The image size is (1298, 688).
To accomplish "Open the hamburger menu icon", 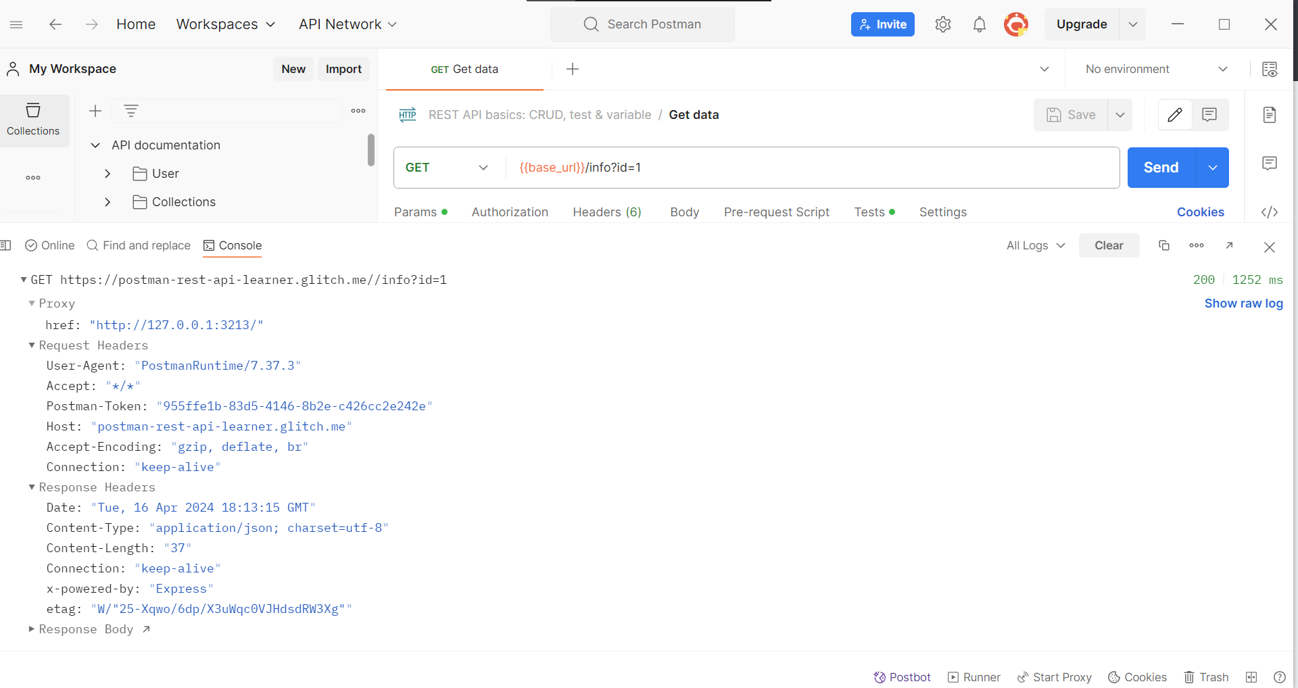I will (x=17, y=24).
